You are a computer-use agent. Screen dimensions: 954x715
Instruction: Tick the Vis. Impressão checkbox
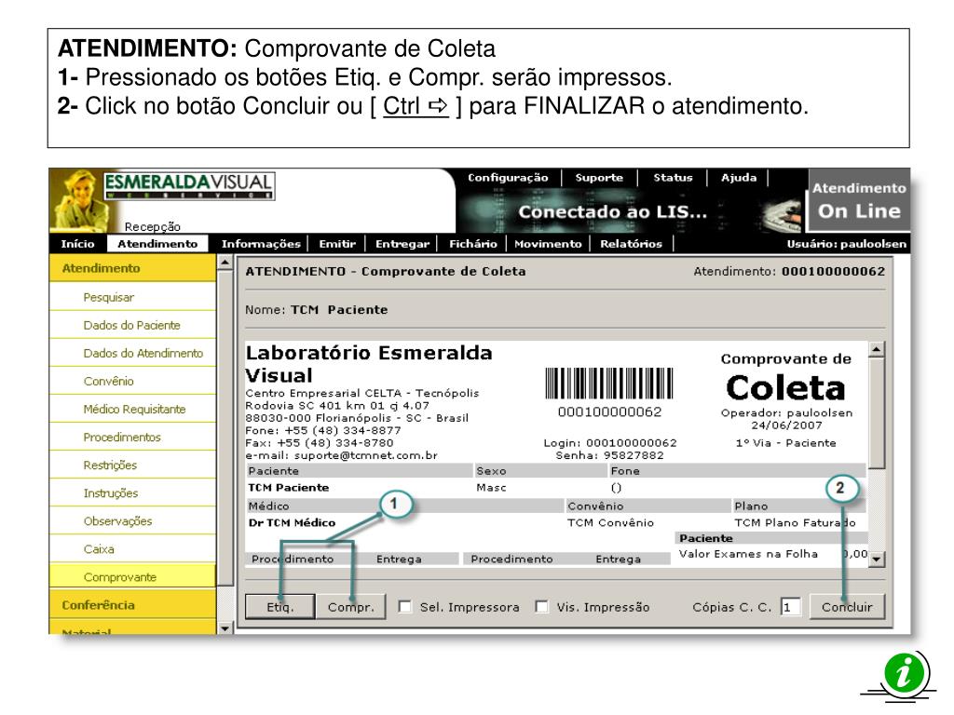[541, 606]
